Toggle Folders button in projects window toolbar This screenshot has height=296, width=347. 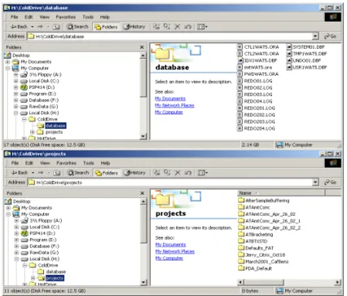pos(107,173)
